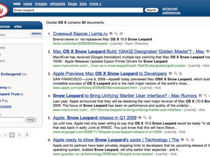The height and width of the screenshot is (157, 210).
Task: Click Ask source for guardian.co.uk result
Action: pos(174,154)
